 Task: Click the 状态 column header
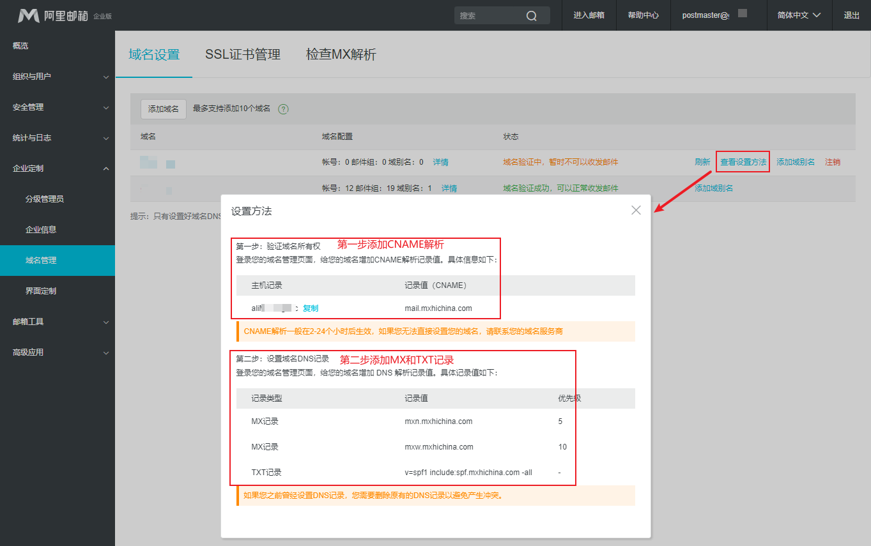[511, 137]
